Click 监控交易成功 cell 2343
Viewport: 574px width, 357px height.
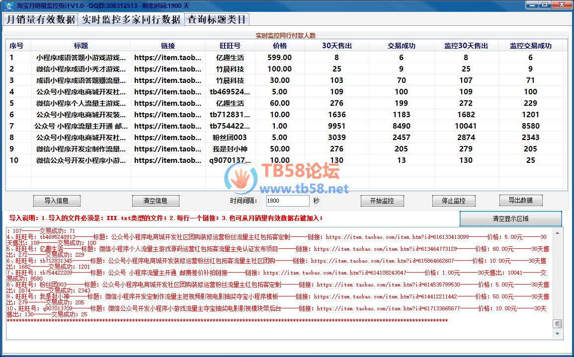pos(530,138)
